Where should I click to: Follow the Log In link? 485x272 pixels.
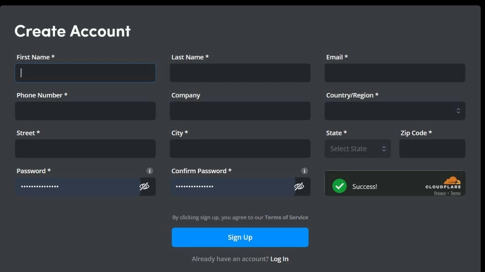click(x=279, y=259)
